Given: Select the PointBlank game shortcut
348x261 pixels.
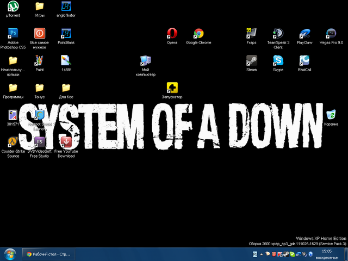Looking at the screenshot, I should 66,33.
